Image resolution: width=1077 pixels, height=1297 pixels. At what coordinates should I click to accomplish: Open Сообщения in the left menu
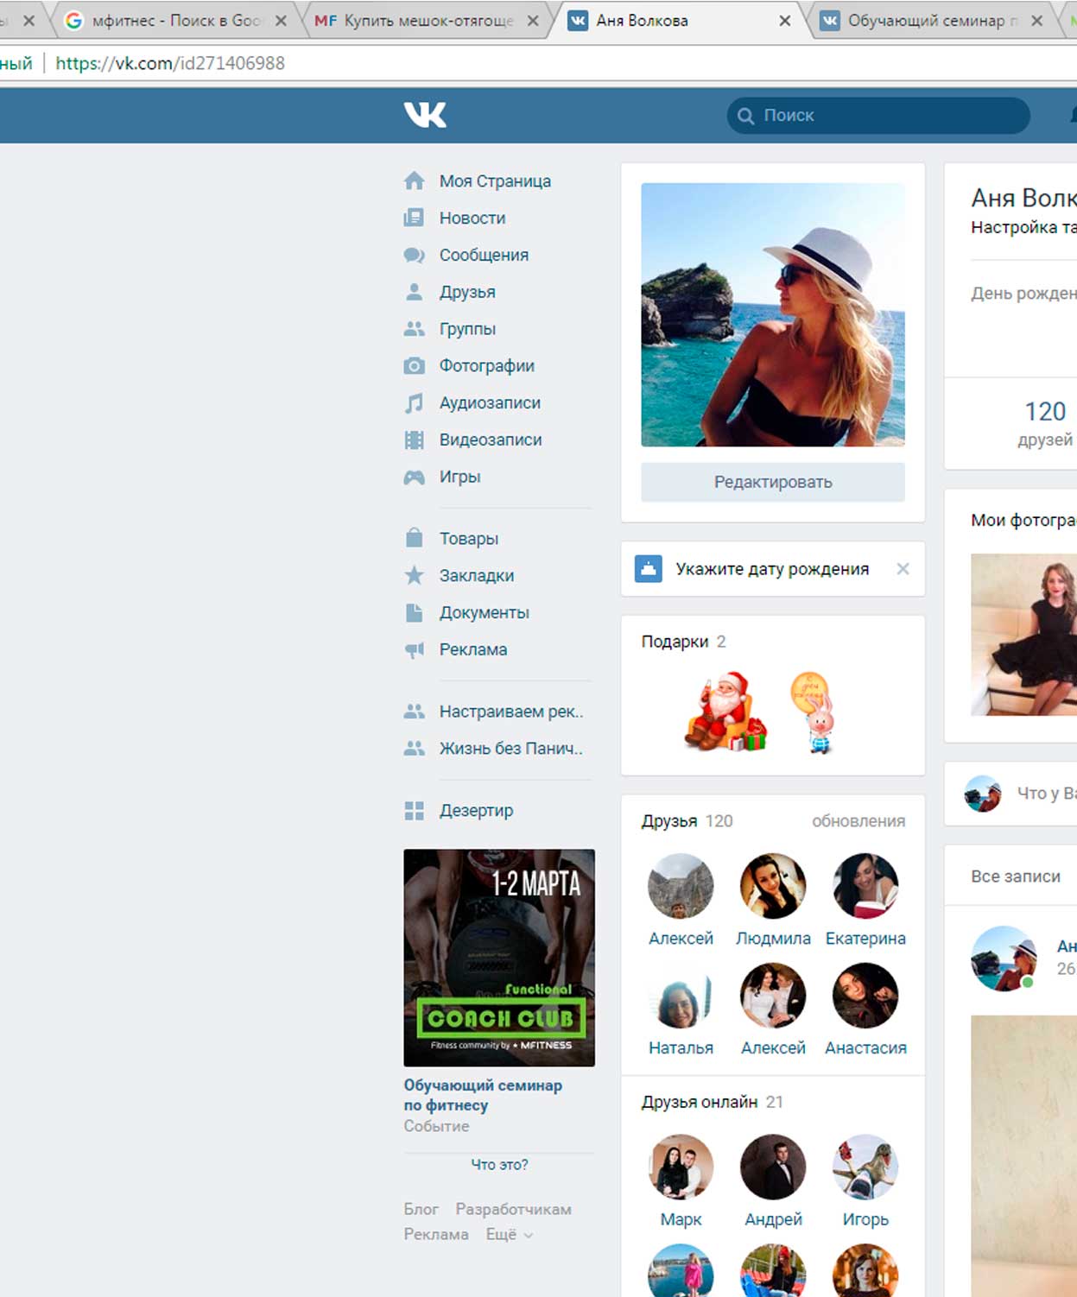pos(484,256)
